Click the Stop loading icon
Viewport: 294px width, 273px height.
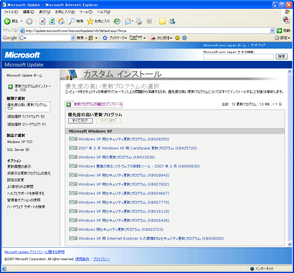coord(43,21)
